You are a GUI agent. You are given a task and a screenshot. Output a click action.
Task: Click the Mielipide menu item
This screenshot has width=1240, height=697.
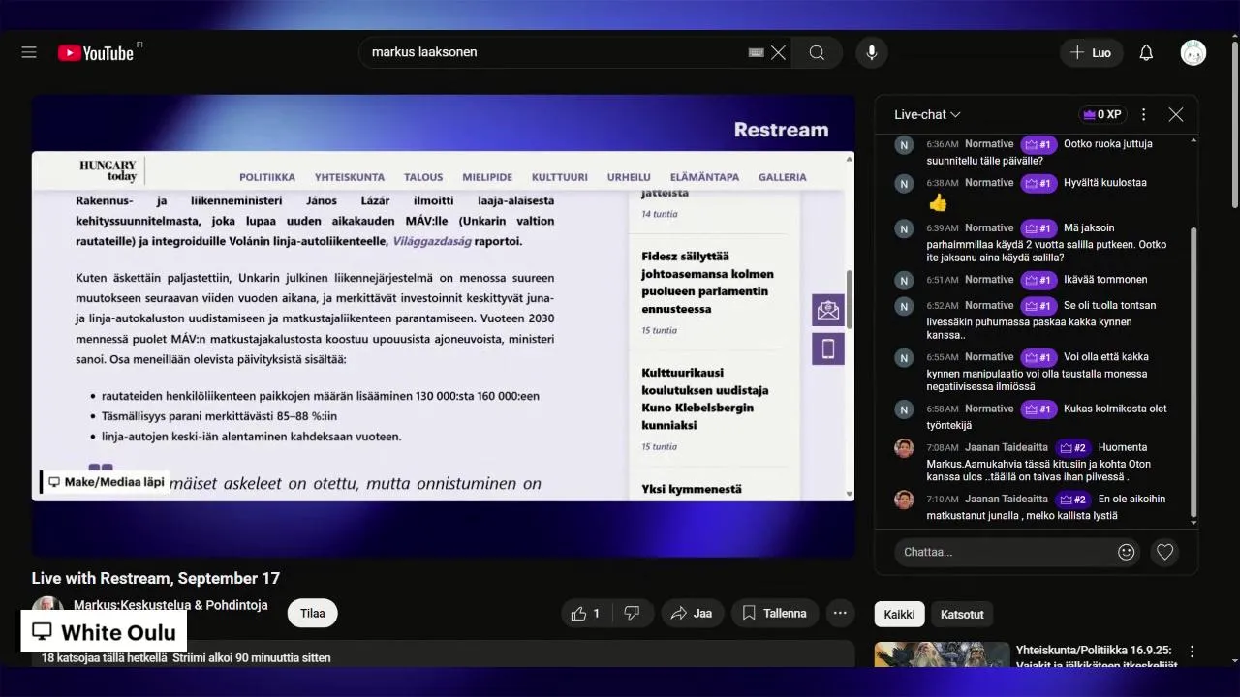[487, 177]
